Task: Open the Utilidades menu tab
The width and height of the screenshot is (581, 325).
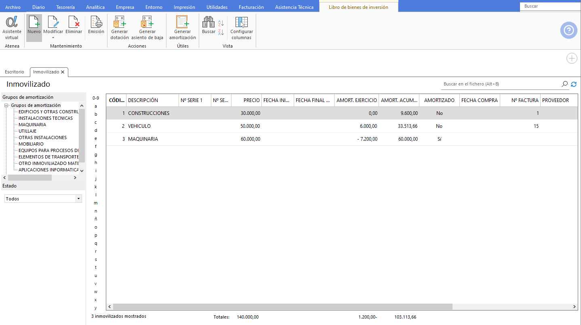Action: (217, 7)
